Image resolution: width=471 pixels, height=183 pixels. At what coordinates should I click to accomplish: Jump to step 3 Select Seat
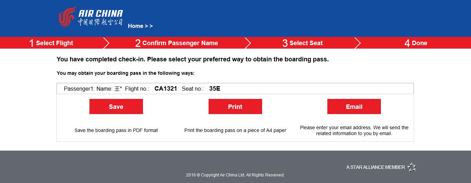click(302, 43)
